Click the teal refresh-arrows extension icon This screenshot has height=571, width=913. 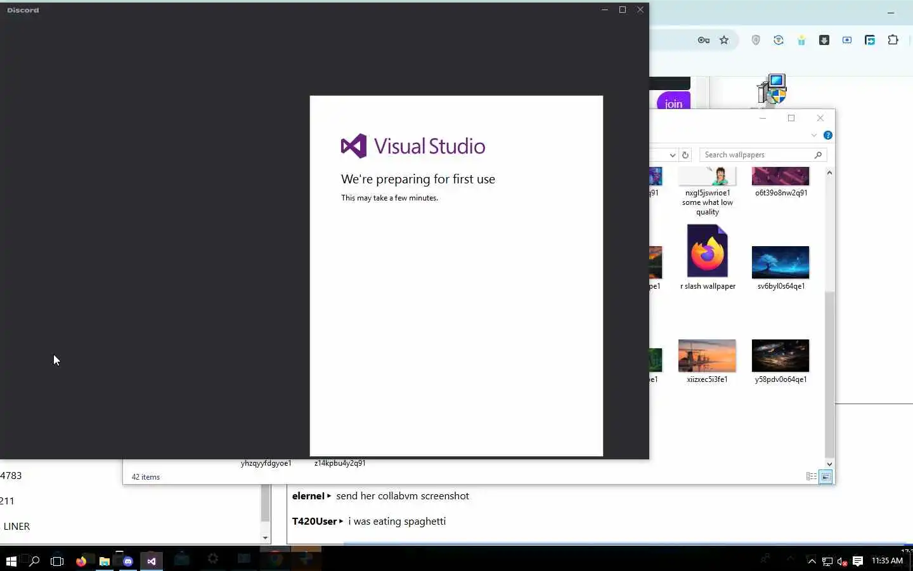tap(870, 40)
